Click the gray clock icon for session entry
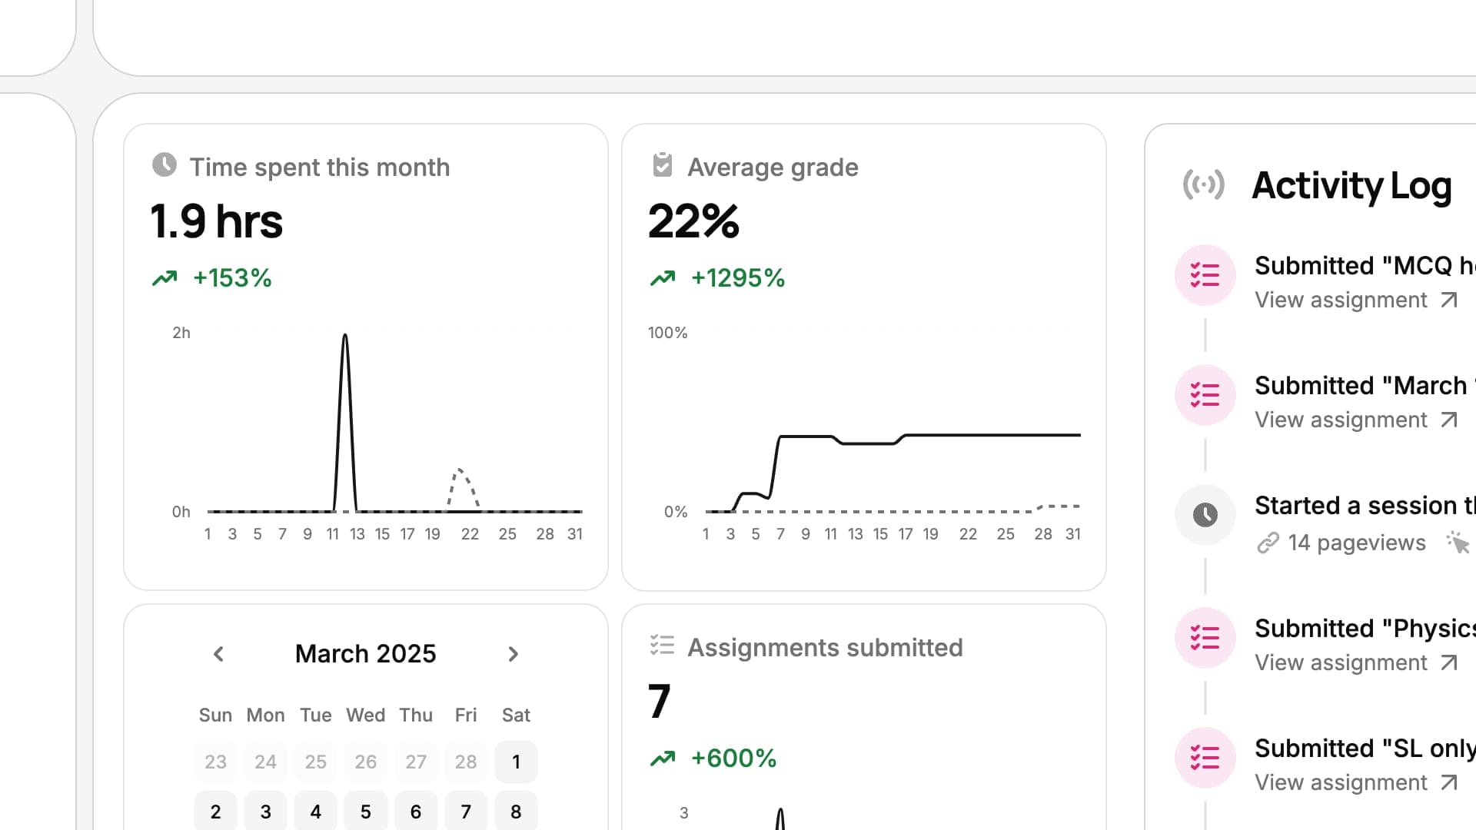This screenshot has width=1476, height=830. click(x=1205, y=514)
